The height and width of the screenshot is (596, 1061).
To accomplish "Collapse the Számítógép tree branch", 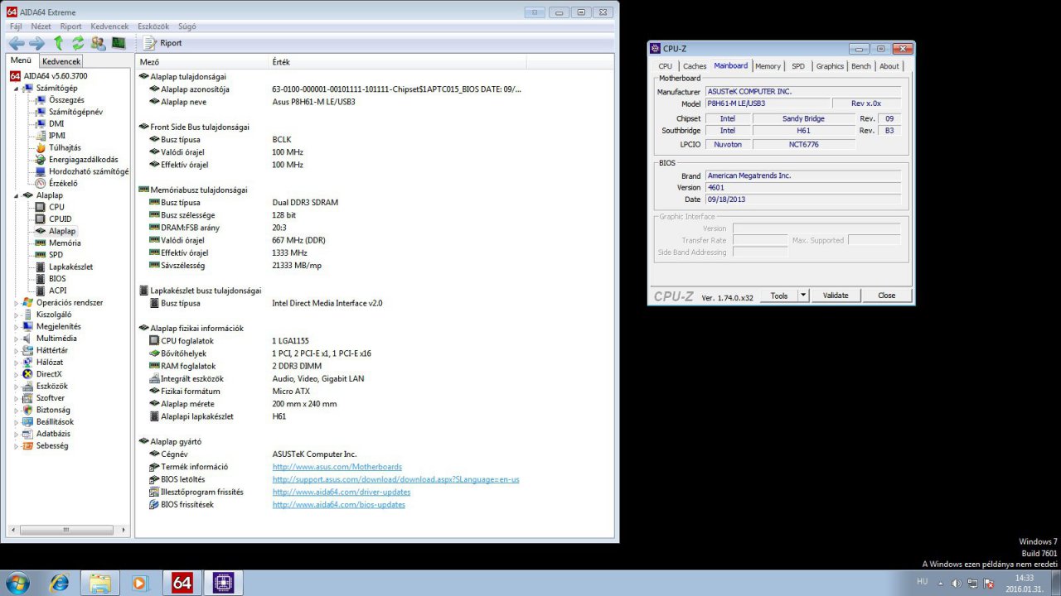I will tap(16, 88).
